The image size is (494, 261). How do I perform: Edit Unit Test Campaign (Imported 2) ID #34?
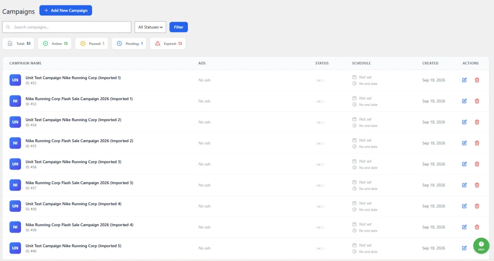click(464, 122)
